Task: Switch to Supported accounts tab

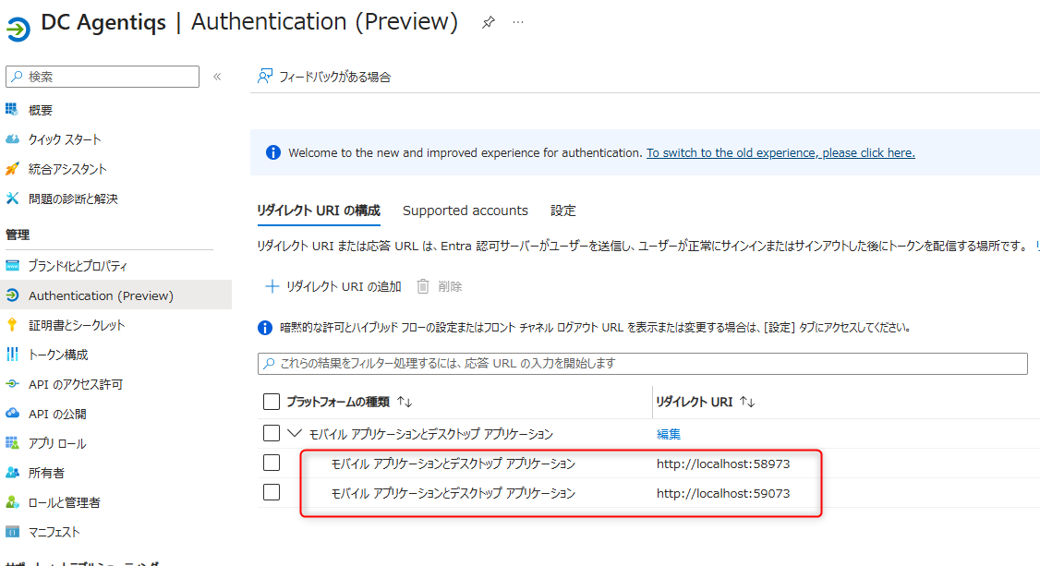Action: [x=465, y=211]
